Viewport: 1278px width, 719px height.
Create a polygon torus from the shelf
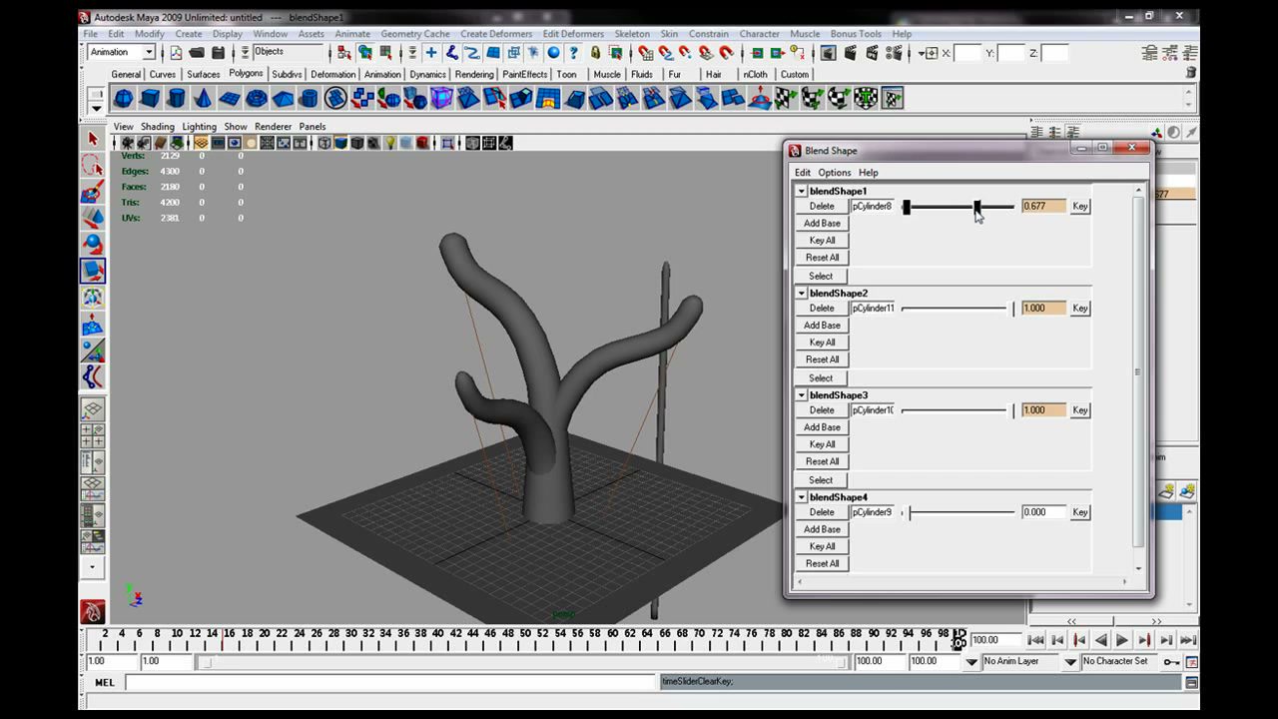pyautogui.click(x=256, y=98)
